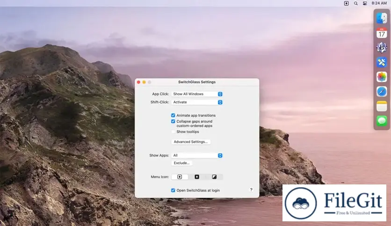This screenshot has width=391, height=226.
Task: Launch Safari from the dock
Action: pos(382,92)
